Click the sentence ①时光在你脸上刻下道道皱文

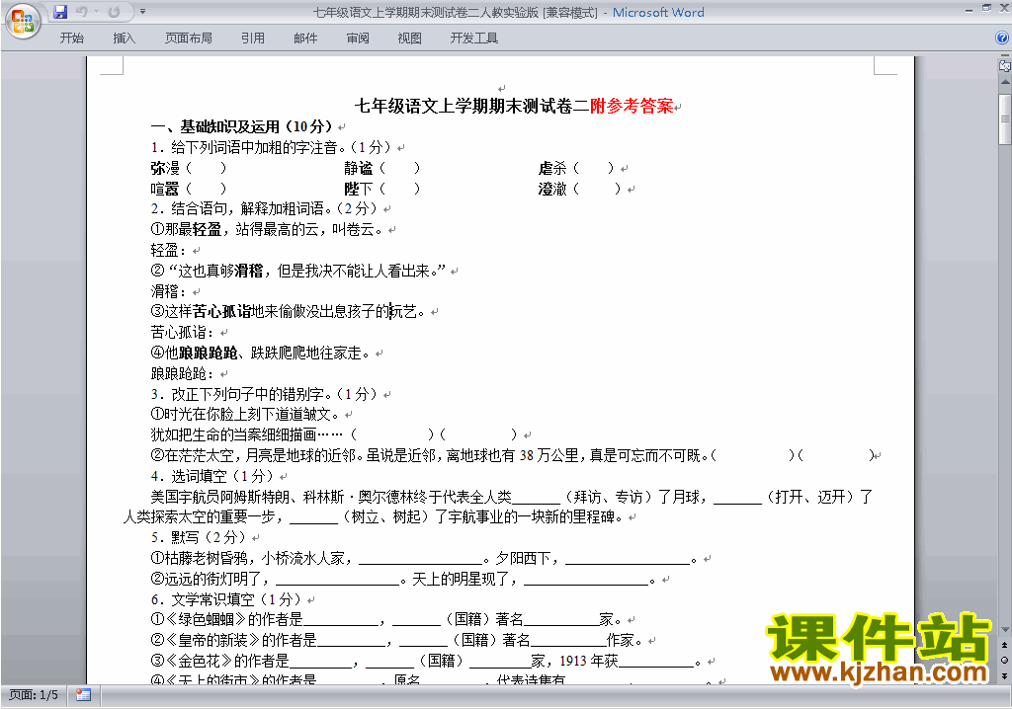(x=245, y=414)
